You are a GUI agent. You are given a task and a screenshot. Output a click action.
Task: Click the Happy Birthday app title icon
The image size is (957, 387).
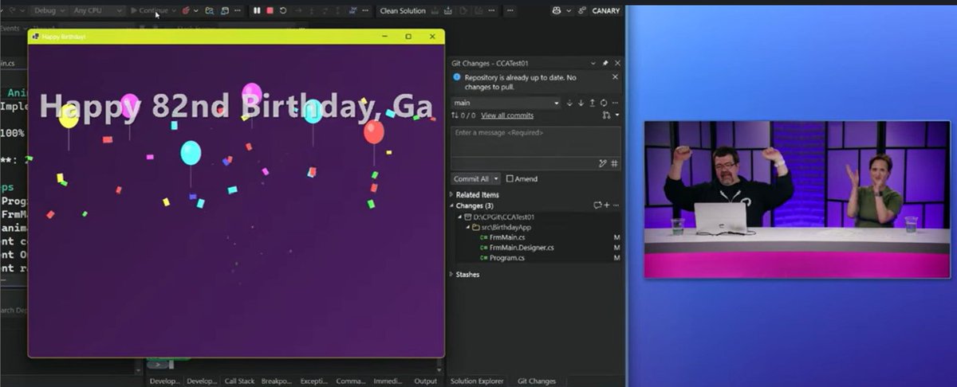coord(36,37)
